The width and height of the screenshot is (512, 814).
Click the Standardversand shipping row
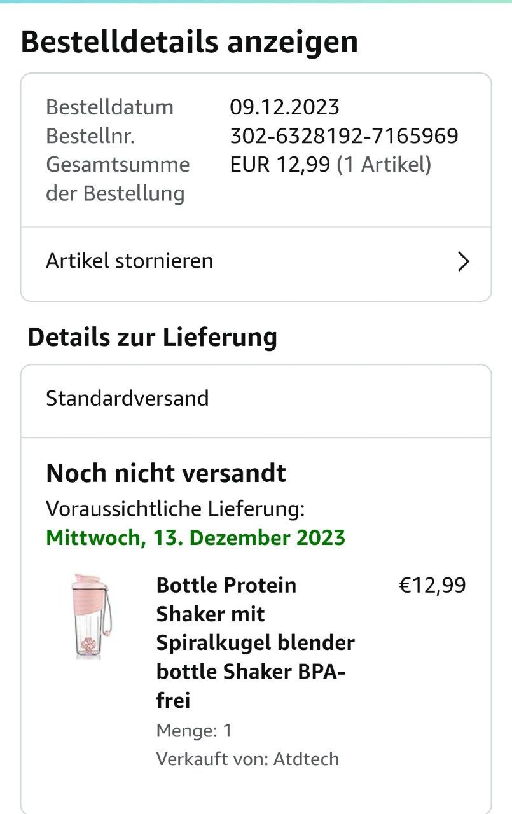pos(127,399)
